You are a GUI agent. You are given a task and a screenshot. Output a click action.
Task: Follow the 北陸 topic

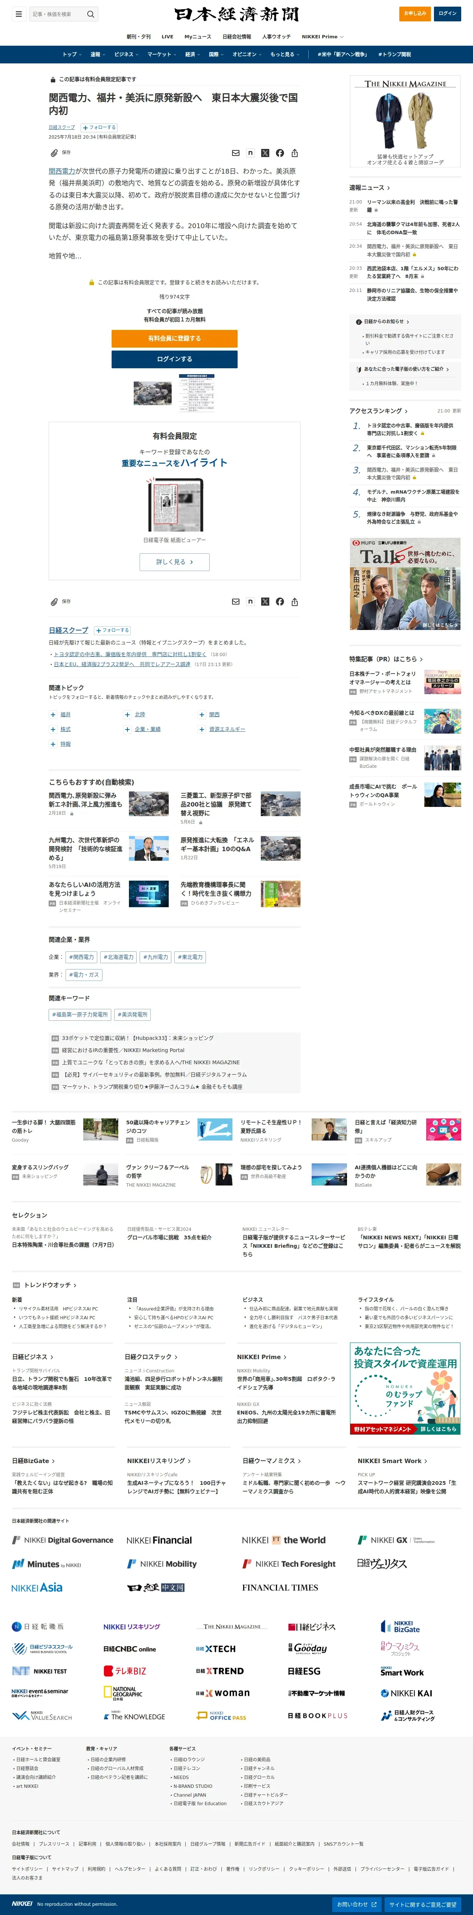(128, 714)
